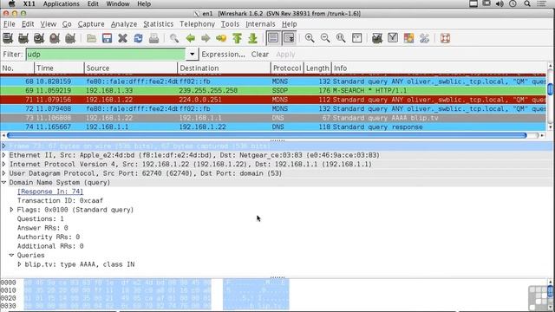Screen dimensions: 555x312
Task: Edit coloring rules toolbar icon
Action: coord(408,38)
